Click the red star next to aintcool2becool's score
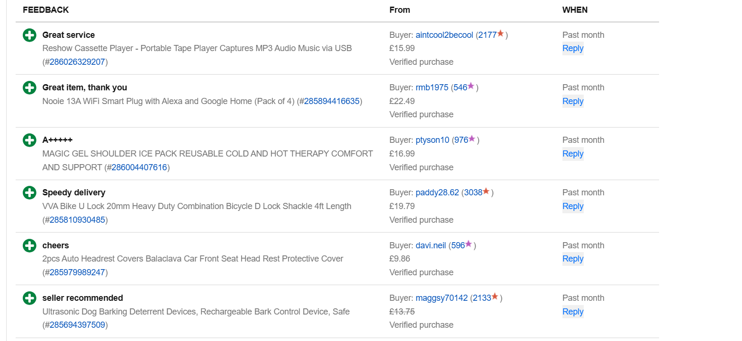 [x=500, y=34]
